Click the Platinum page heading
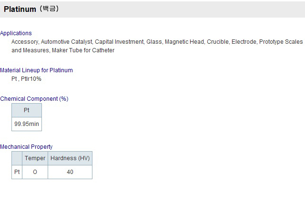 tap(20, 9)
